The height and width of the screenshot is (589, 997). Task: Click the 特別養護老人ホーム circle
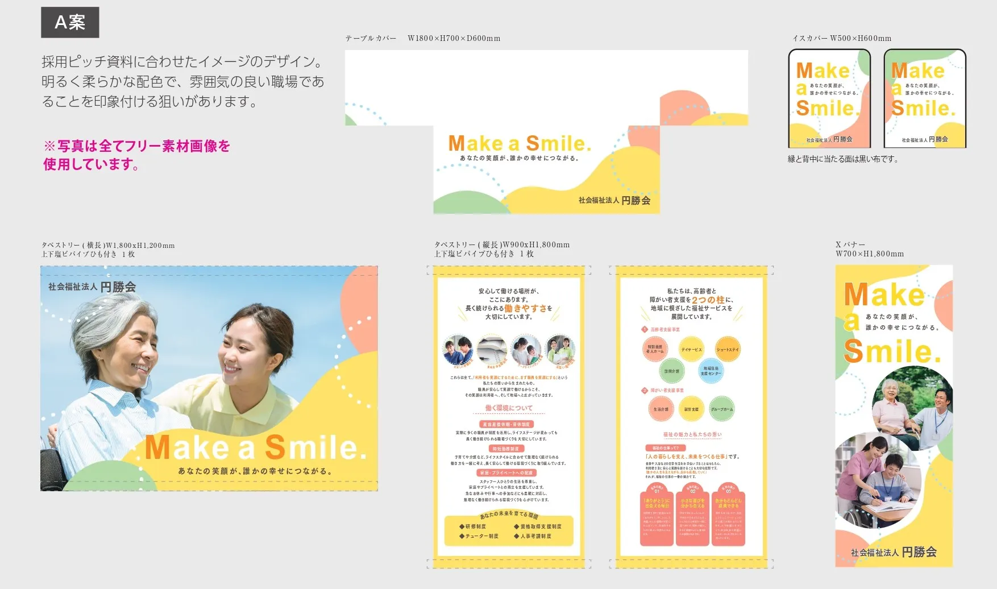tap(654, 350)
